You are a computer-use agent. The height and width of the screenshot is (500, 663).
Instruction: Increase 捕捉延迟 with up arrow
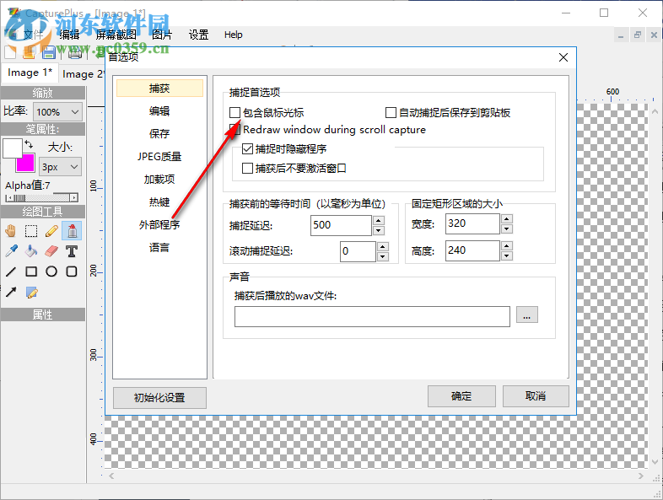(x=379, y=220)
